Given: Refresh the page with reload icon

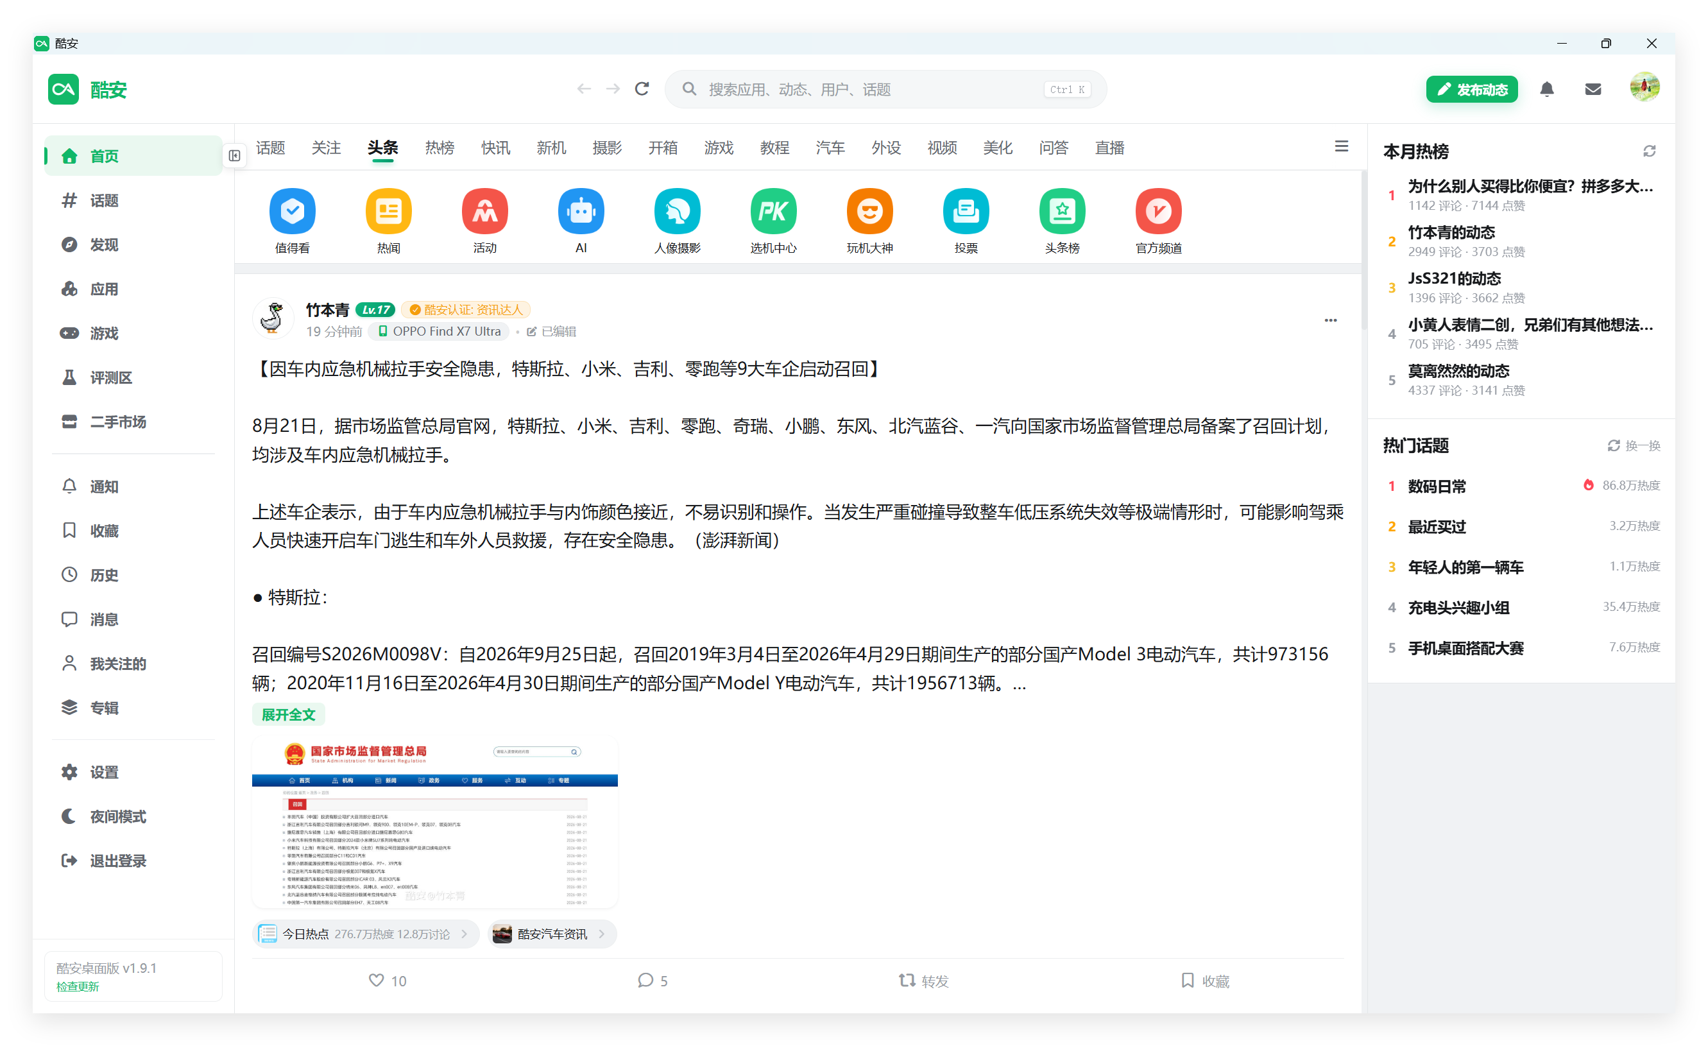Looking at the screenshot, I should coord(642,89).
